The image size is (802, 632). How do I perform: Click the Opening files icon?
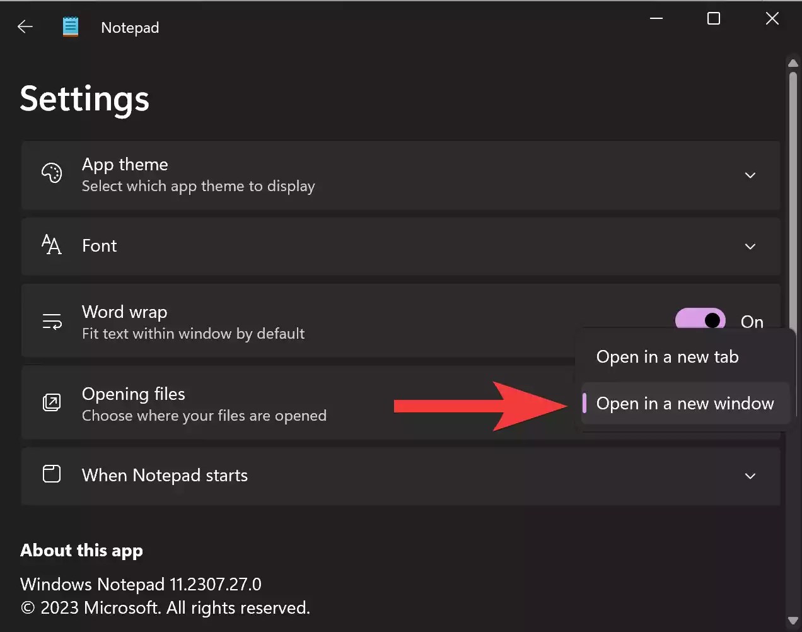pos(51,402)
